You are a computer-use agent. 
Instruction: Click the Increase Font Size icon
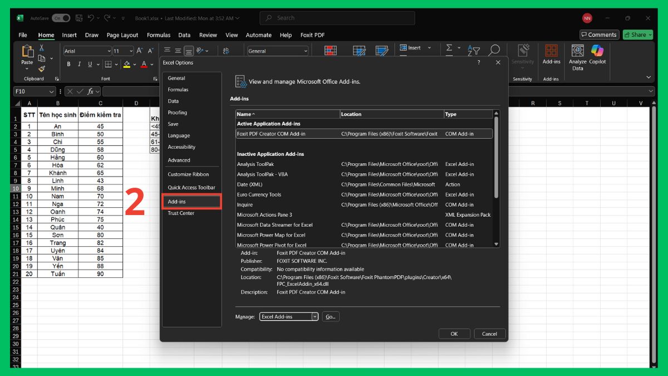click(140, 51)
